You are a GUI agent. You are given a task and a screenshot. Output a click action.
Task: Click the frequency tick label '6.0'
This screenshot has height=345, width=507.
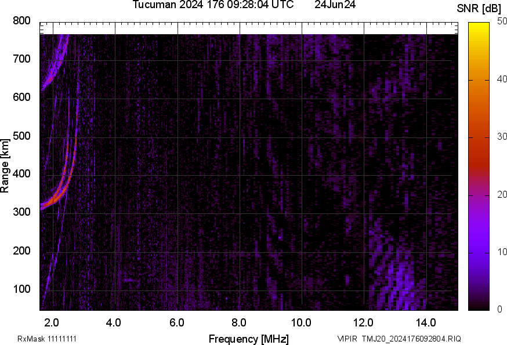click(x=176, y=322)
